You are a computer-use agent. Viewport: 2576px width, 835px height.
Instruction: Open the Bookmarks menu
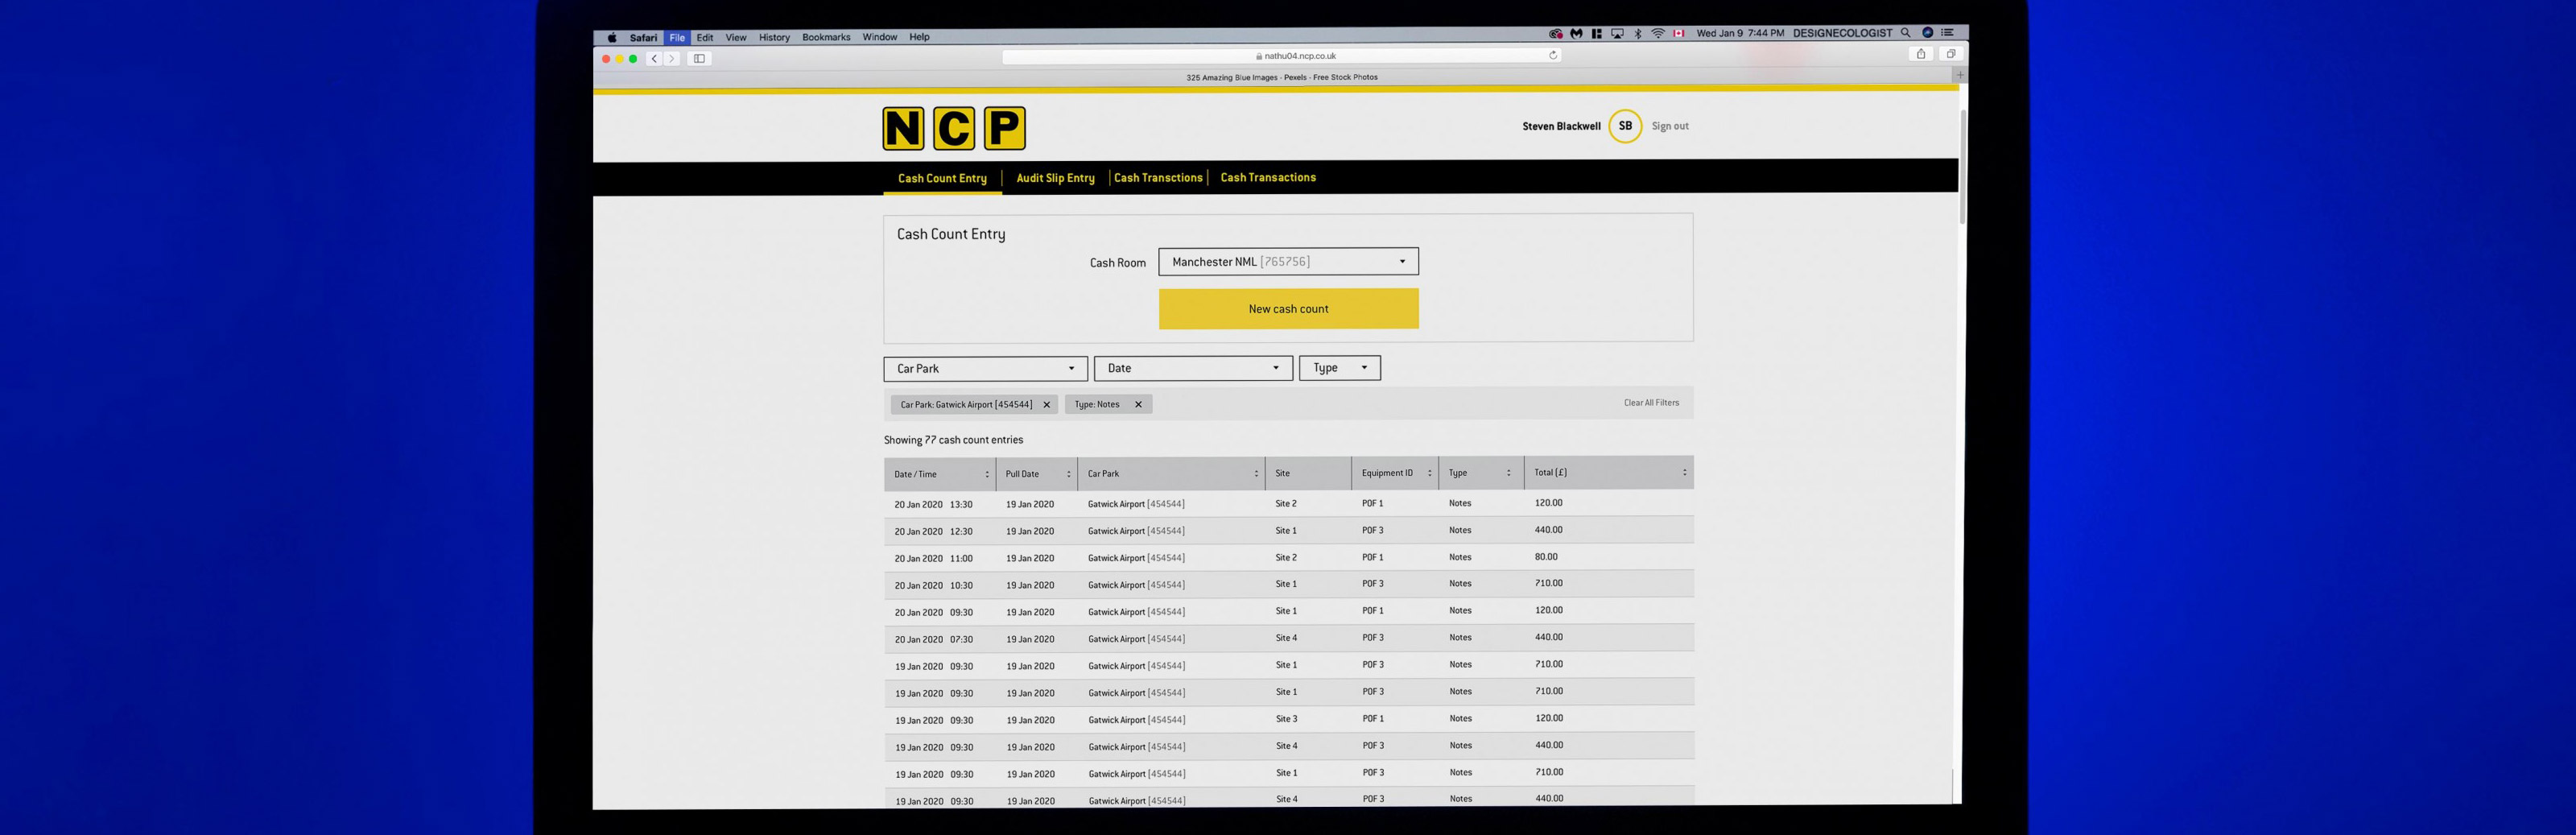[x=826, y=38]
